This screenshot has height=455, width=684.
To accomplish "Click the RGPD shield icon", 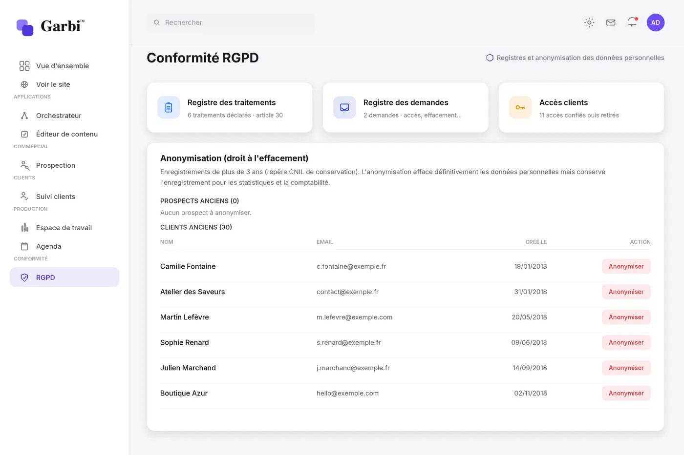I will 24,277.
